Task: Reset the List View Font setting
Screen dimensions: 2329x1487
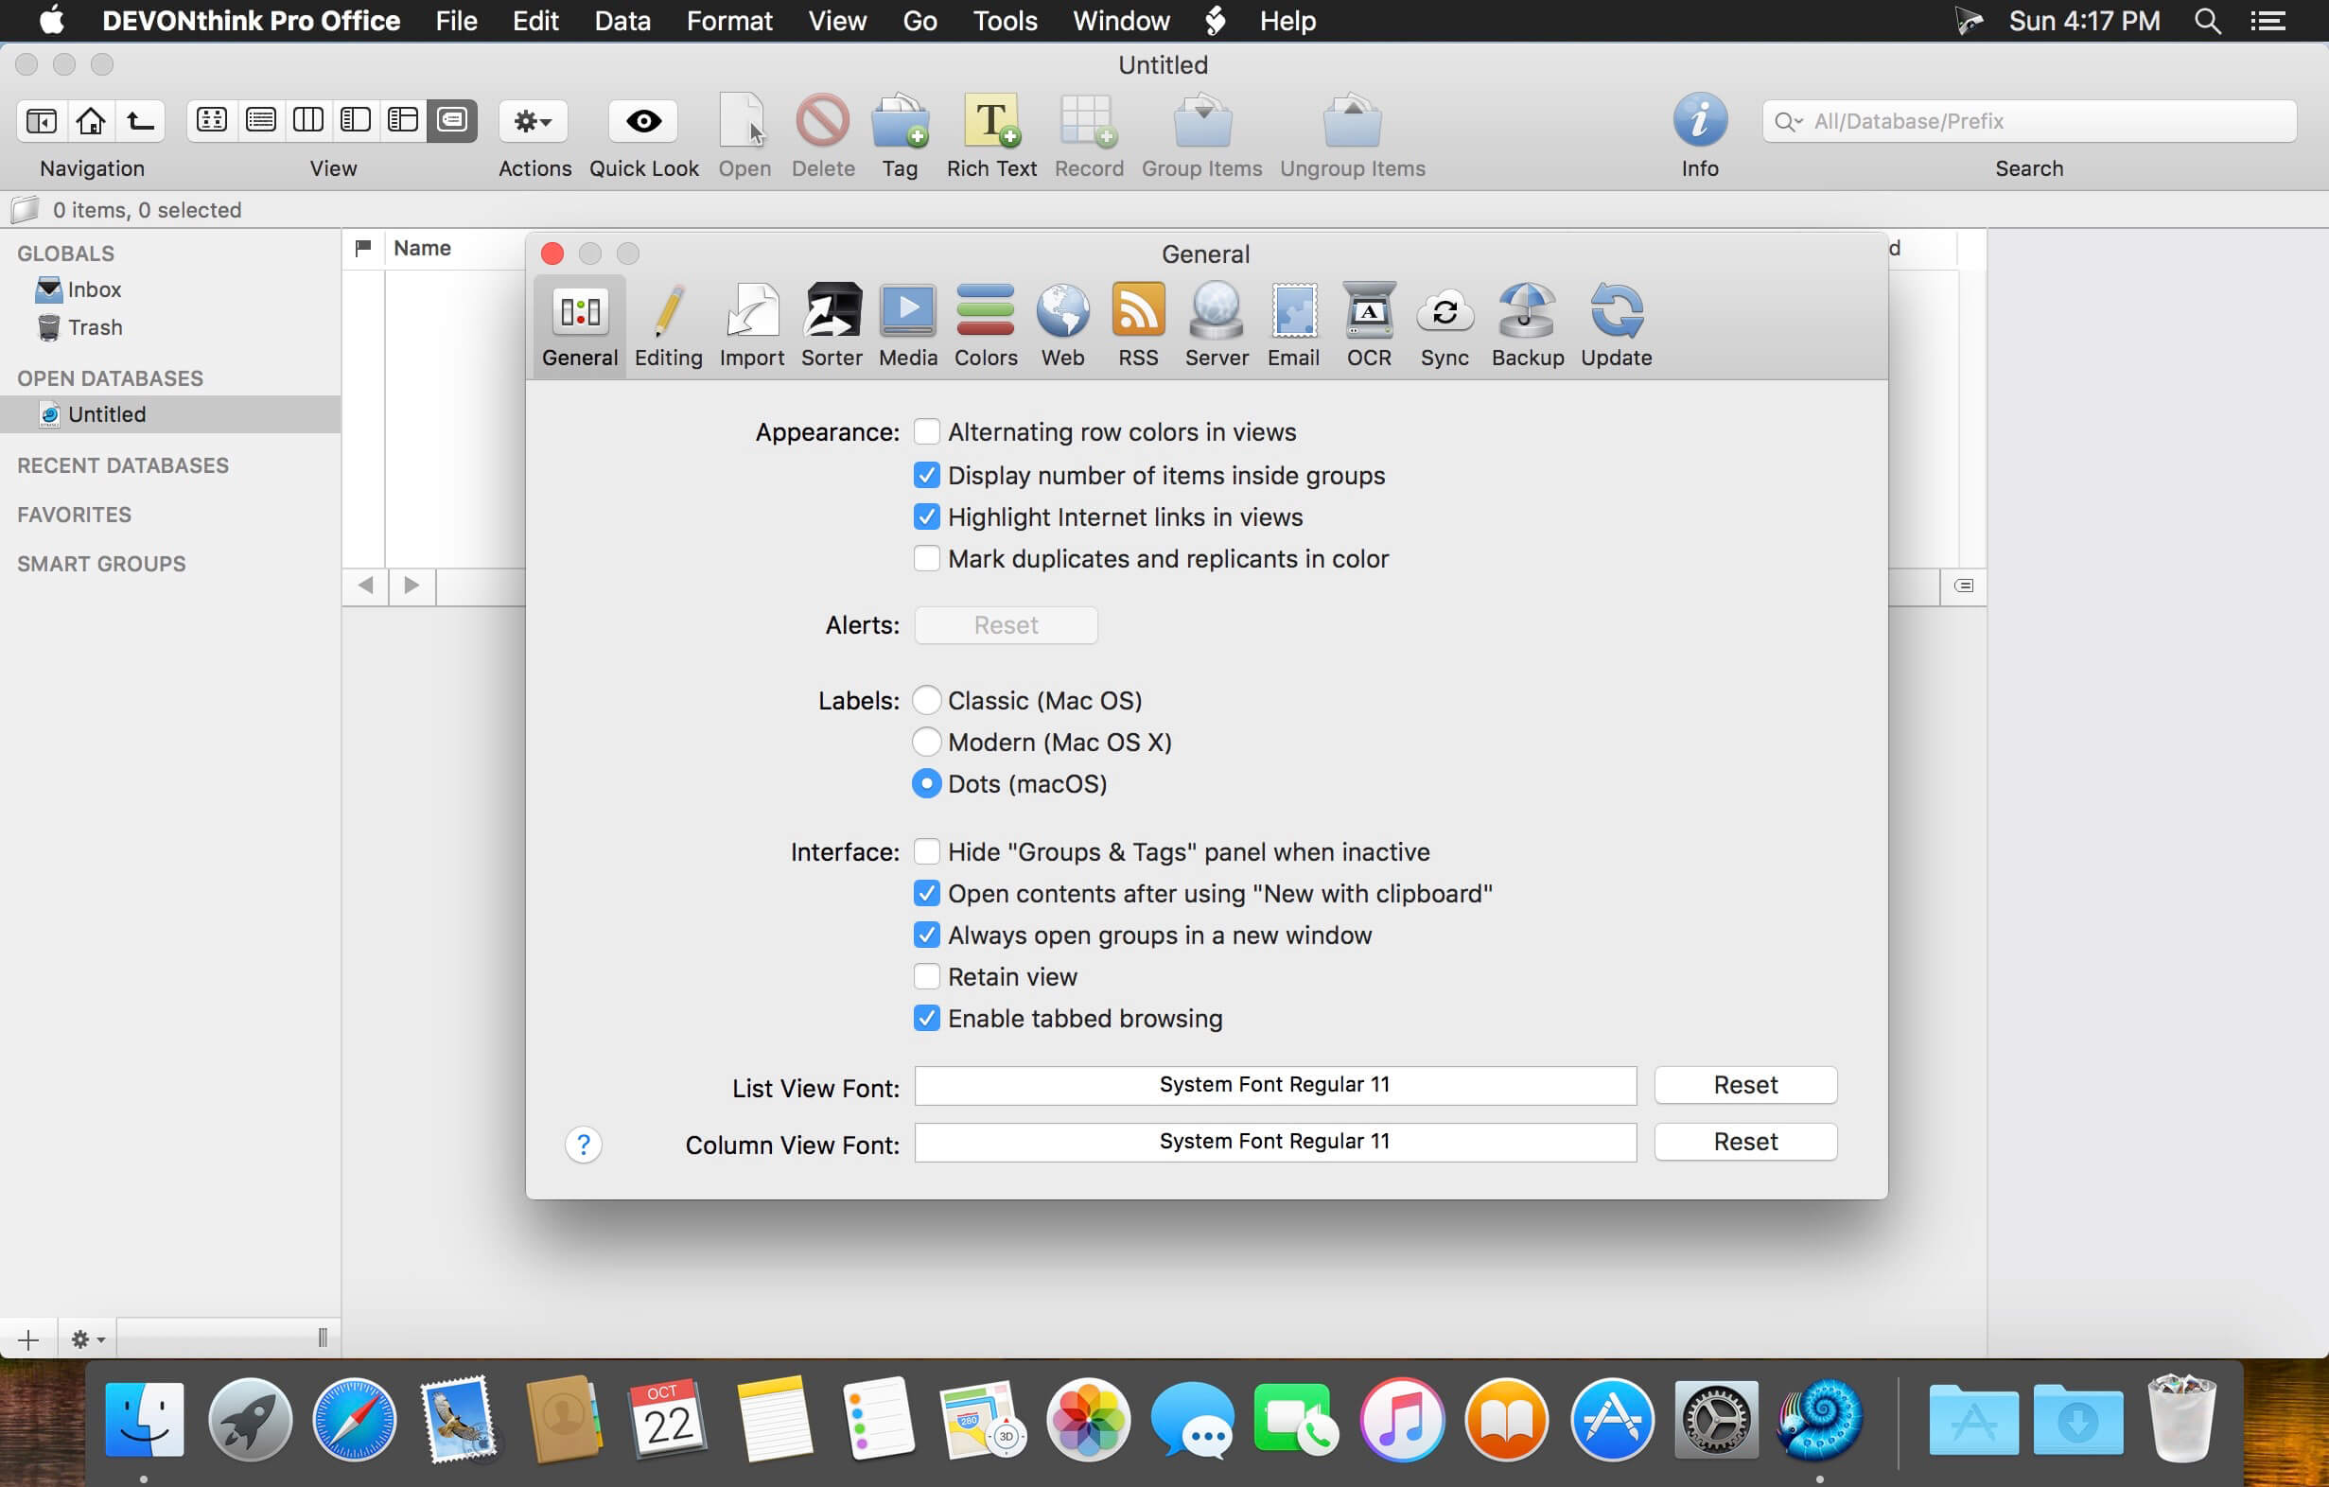Action: [1743, 1085]
